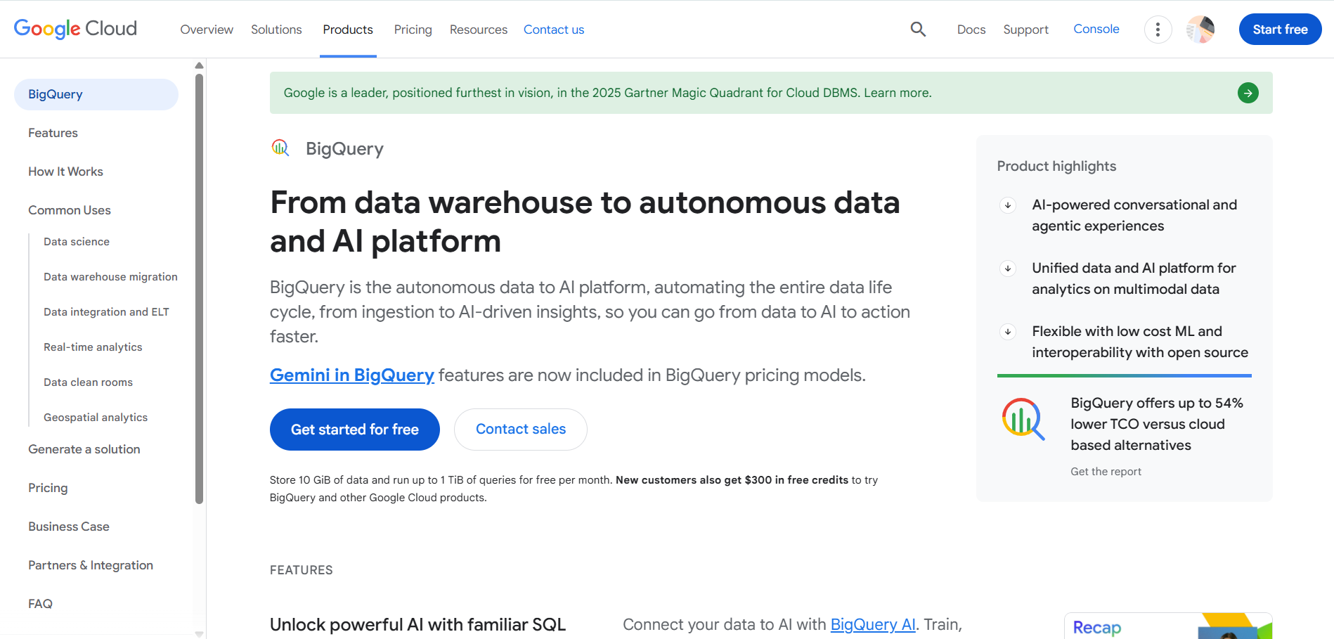Viewport: 1334px width, 639px height.
Task: Open the BigQuery AI link
Action: 873,624
